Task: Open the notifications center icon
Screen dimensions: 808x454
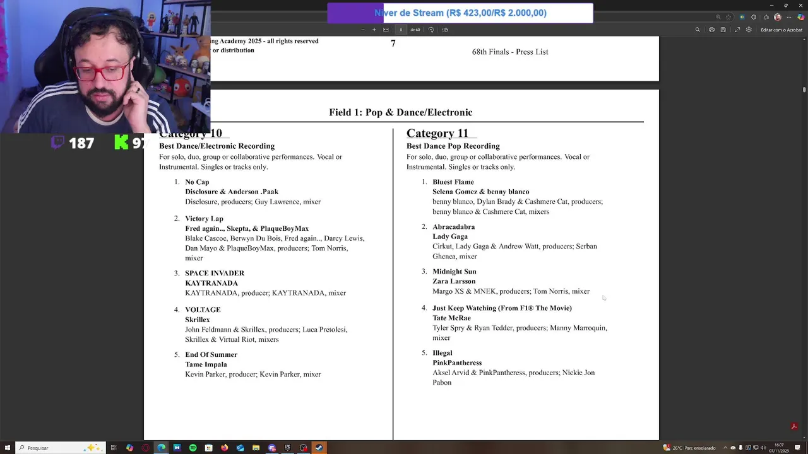Action: [797, 448]
